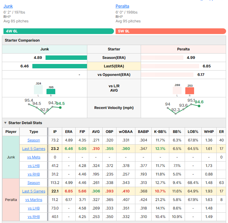Open Peralta's vs LHB link
This screenshot has height=223, width=228.
tap(34, 208)
